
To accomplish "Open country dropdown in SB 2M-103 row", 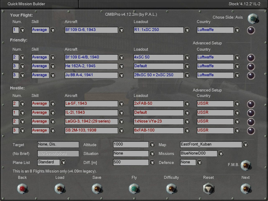I will click(x=237, y=131).
